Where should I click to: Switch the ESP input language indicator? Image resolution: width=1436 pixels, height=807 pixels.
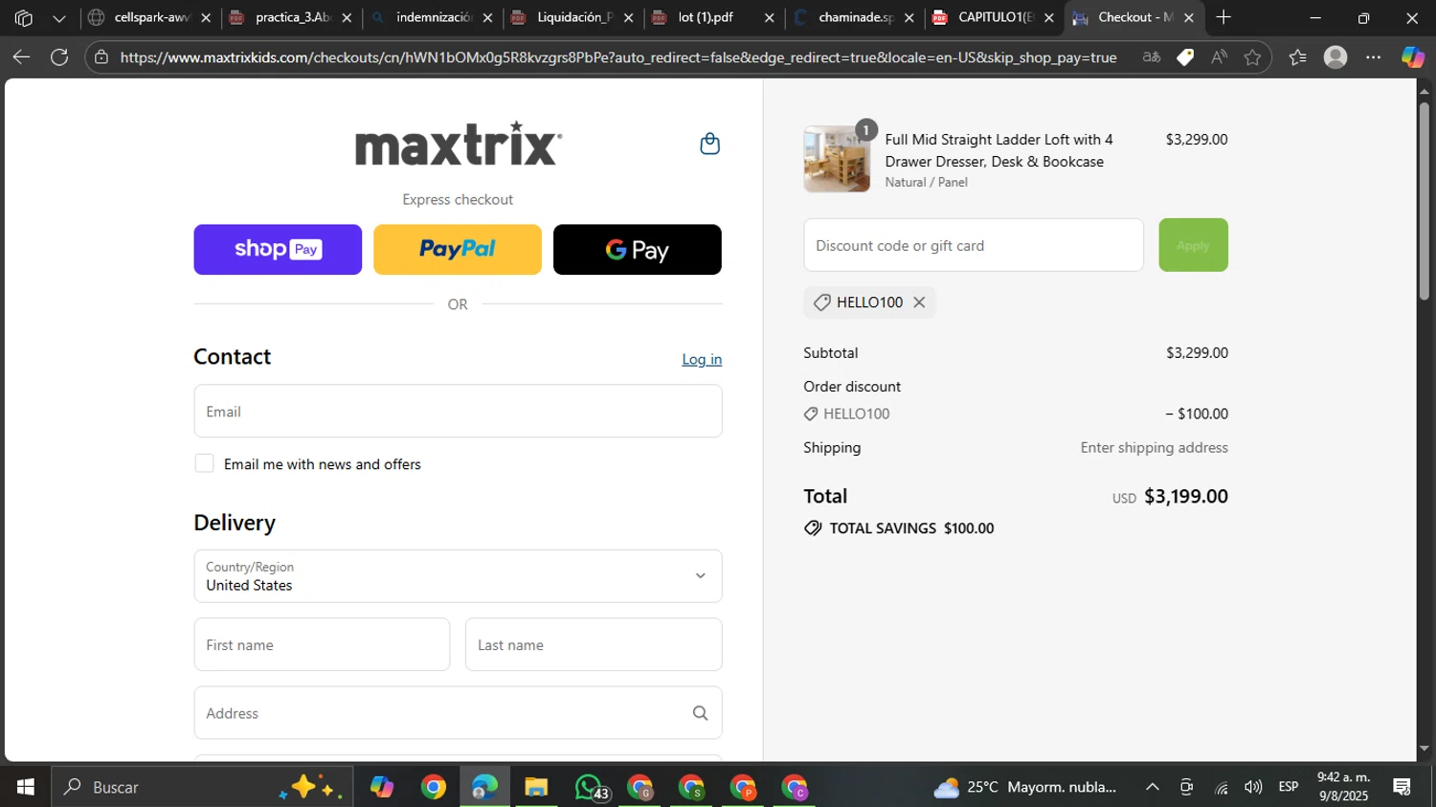tap(1289, 787)
